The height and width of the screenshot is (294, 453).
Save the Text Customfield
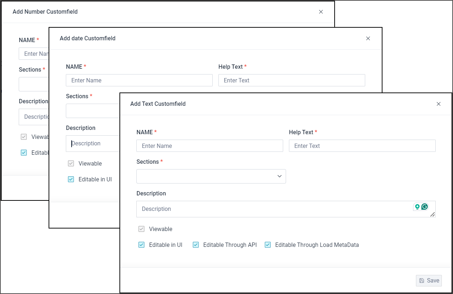pyautogui.click(x=429, y=281)
